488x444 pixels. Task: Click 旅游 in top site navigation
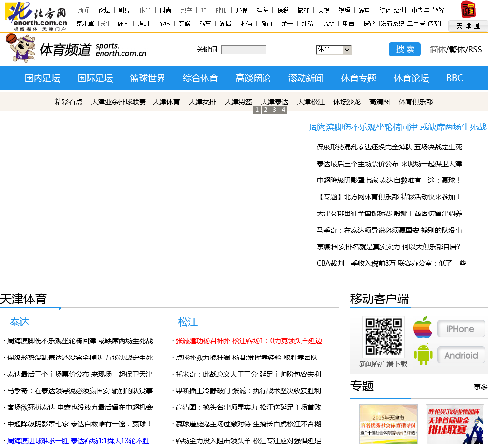pyautogui.click(x=303, y=11)
